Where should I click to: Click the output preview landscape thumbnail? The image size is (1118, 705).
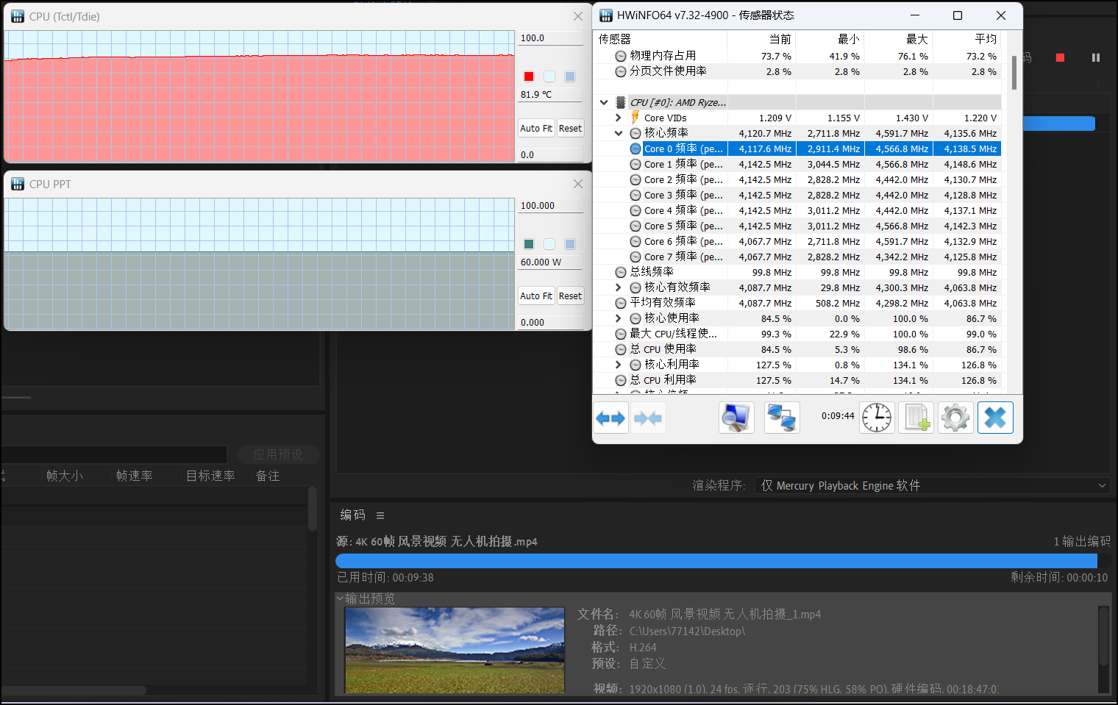[x=455, y=650]
